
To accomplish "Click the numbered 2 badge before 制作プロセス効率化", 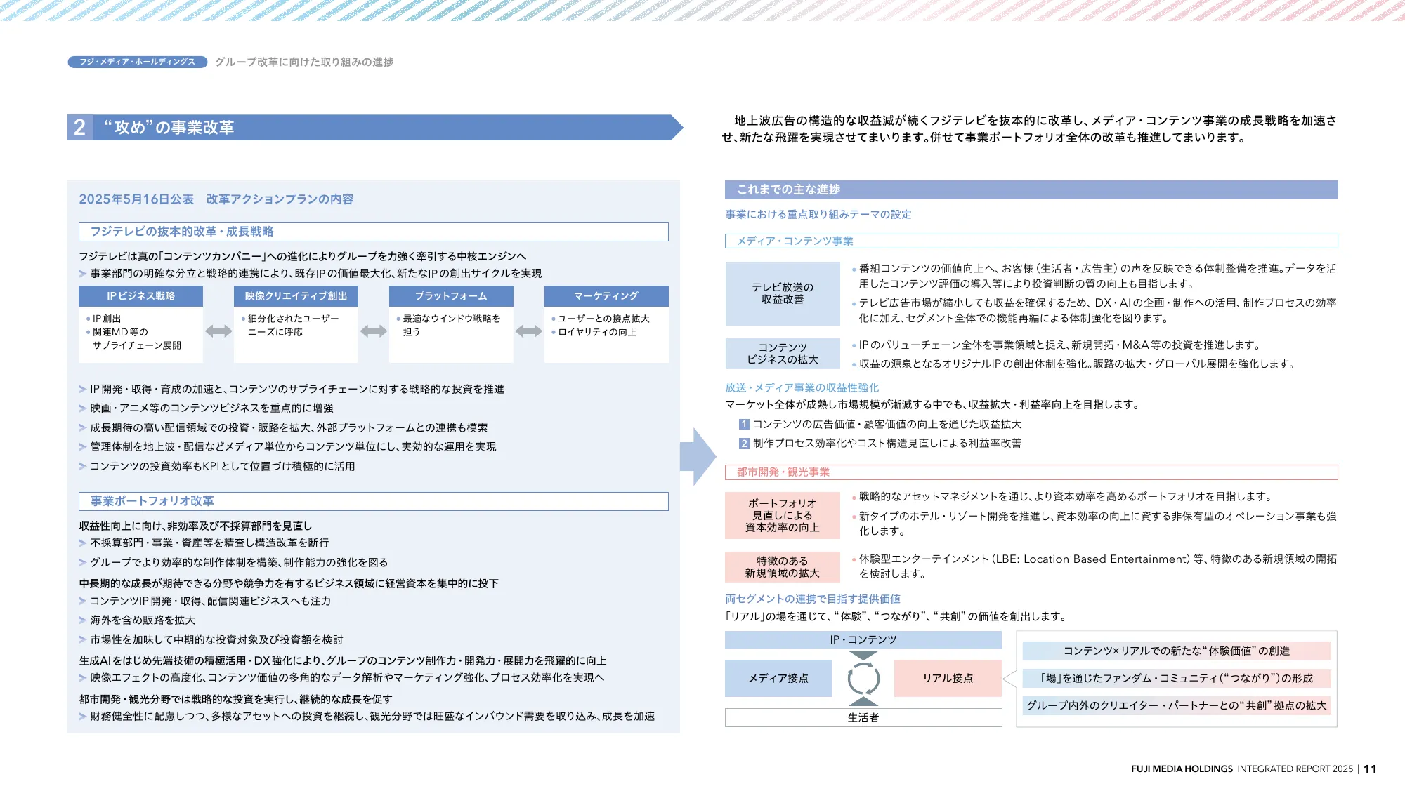I will point(744,444).
